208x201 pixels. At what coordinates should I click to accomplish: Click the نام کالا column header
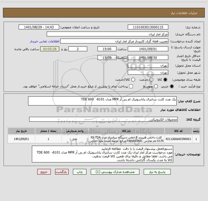point(126,131)
